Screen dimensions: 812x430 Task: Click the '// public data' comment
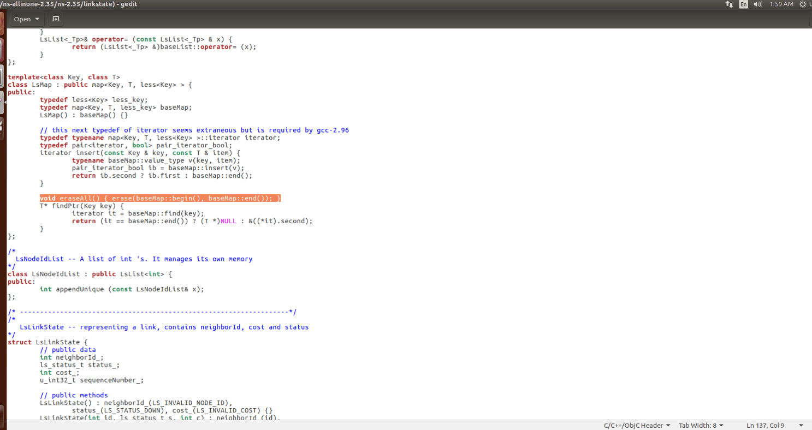point(68,350)
